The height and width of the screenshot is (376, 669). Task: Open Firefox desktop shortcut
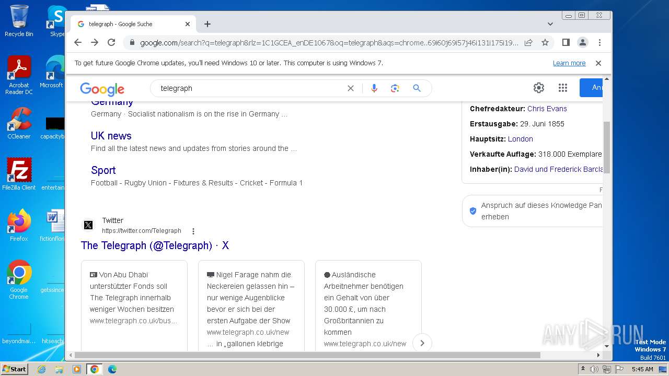[19, 226]
